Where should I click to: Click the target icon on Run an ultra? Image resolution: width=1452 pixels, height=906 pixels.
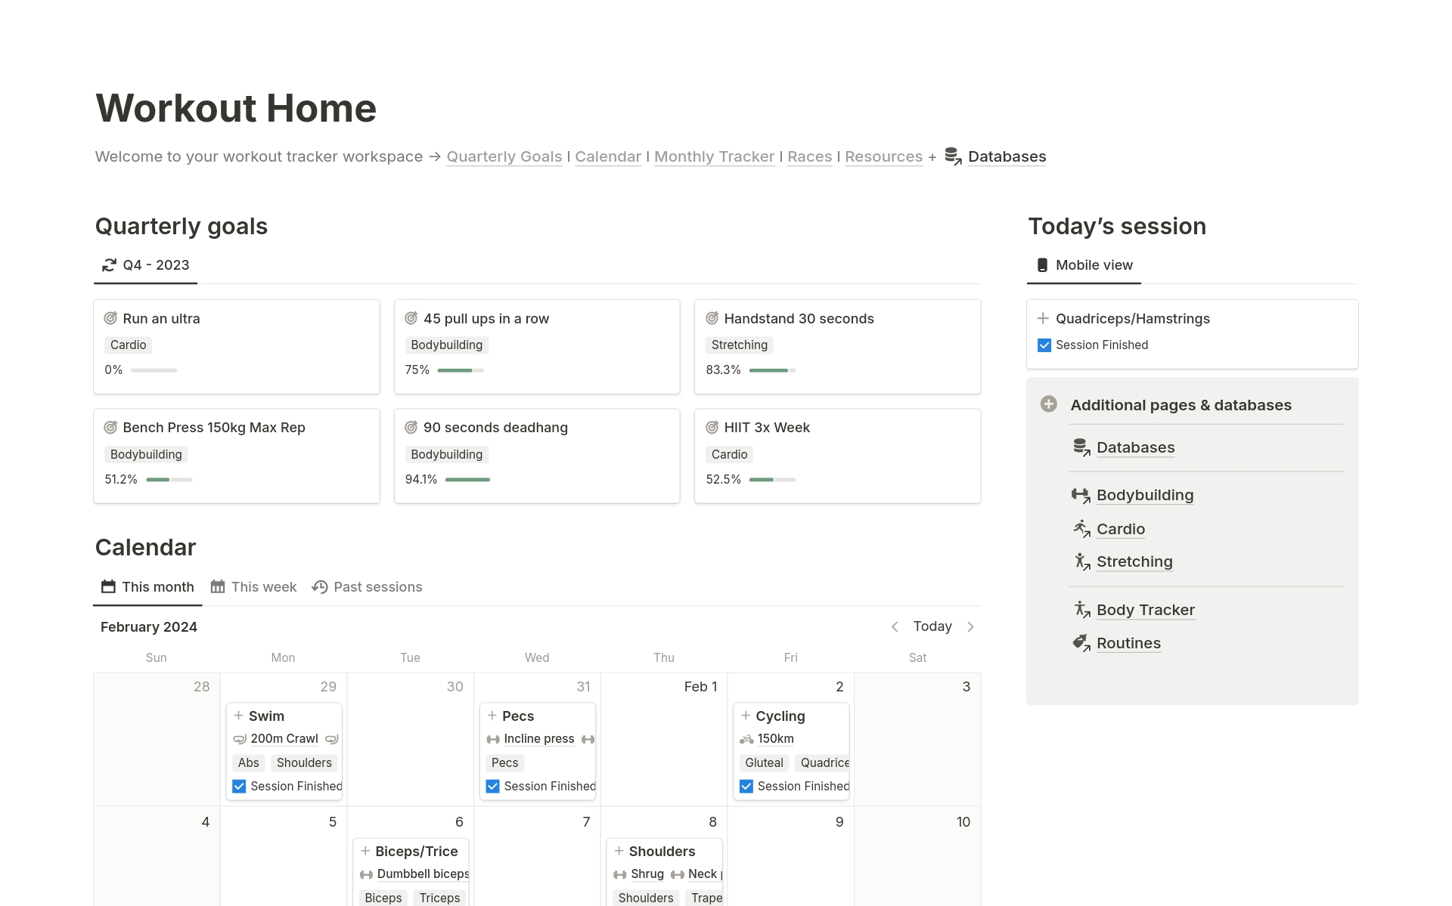coord(110,318)
